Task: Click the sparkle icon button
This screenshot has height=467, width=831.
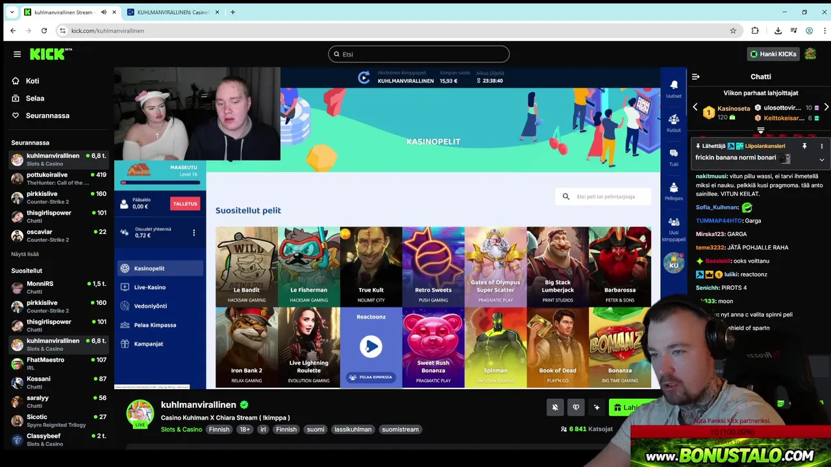Action: tap(597, 407)
